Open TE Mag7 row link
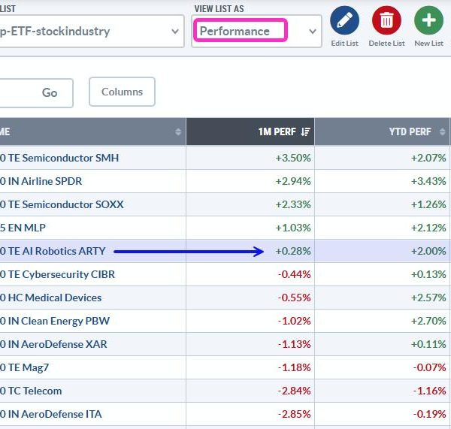Image resolution: width=451 pixels, height=429 pixels. [25, 367]
